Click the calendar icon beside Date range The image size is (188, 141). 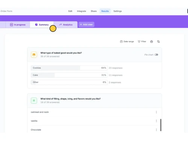click(121, 41)
